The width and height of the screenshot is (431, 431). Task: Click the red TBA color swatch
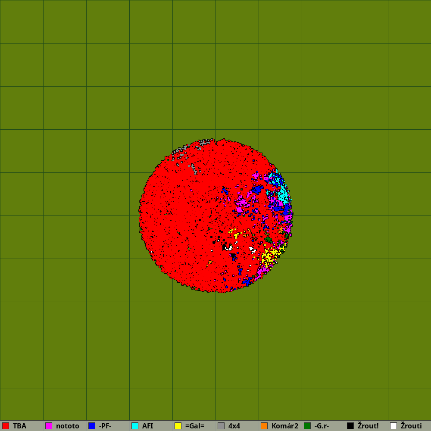tap(6, 426)
